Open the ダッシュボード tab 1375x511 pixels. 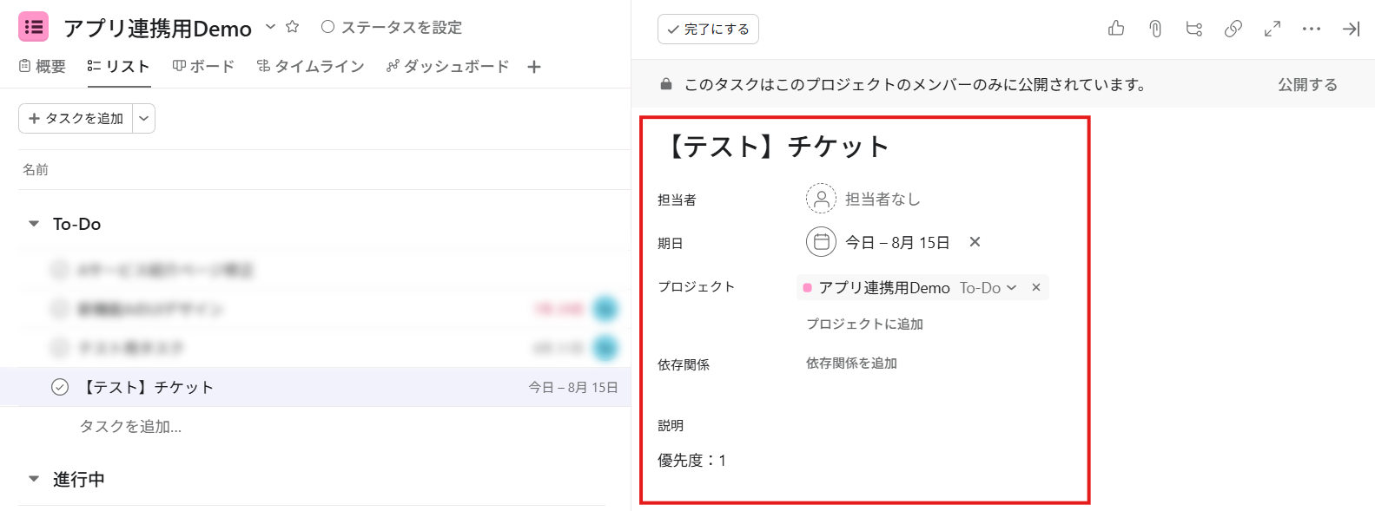(447, 66)
